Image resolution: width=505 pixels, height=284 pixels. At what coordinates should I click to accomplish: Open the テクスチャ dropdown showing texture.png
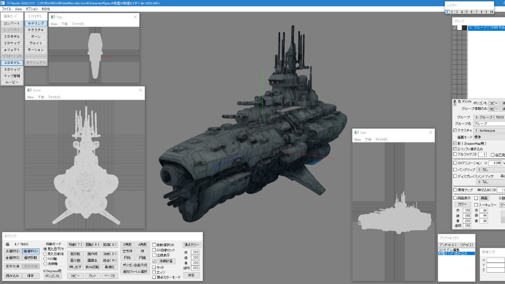pyautogui.click(x=489, y=131)
